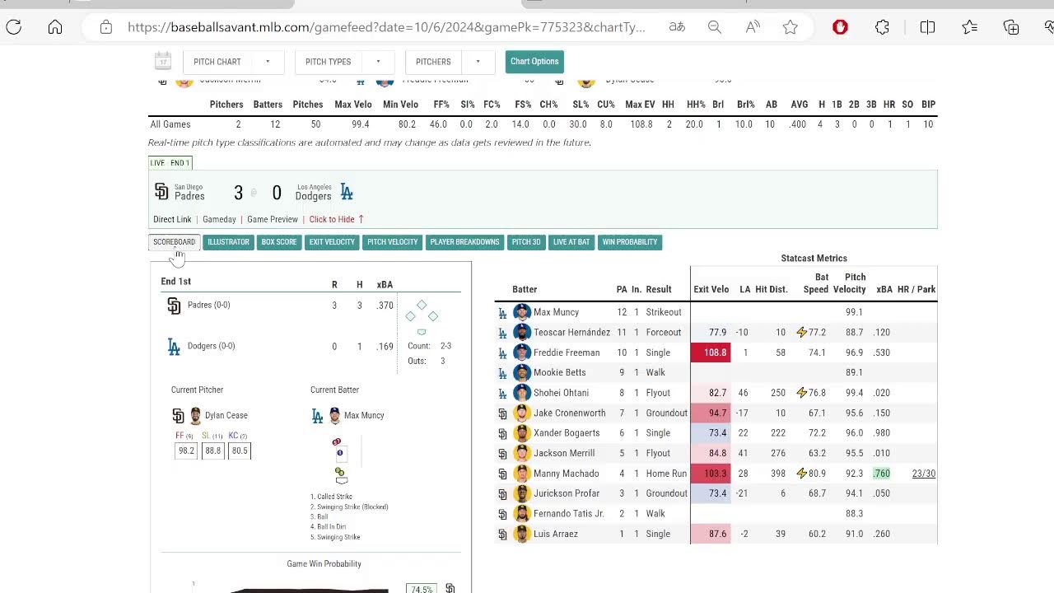Click the Padres logo in the score header
The width and height of the screenshot is (1054, 593).
tap(161, 192)
